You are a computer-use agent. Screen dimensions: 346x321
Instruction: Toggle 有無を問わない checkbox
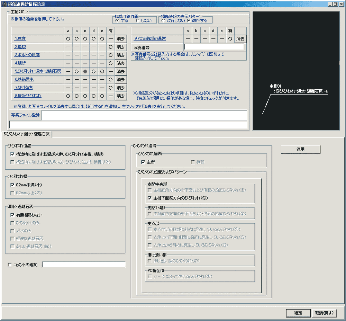click(12, 215)
